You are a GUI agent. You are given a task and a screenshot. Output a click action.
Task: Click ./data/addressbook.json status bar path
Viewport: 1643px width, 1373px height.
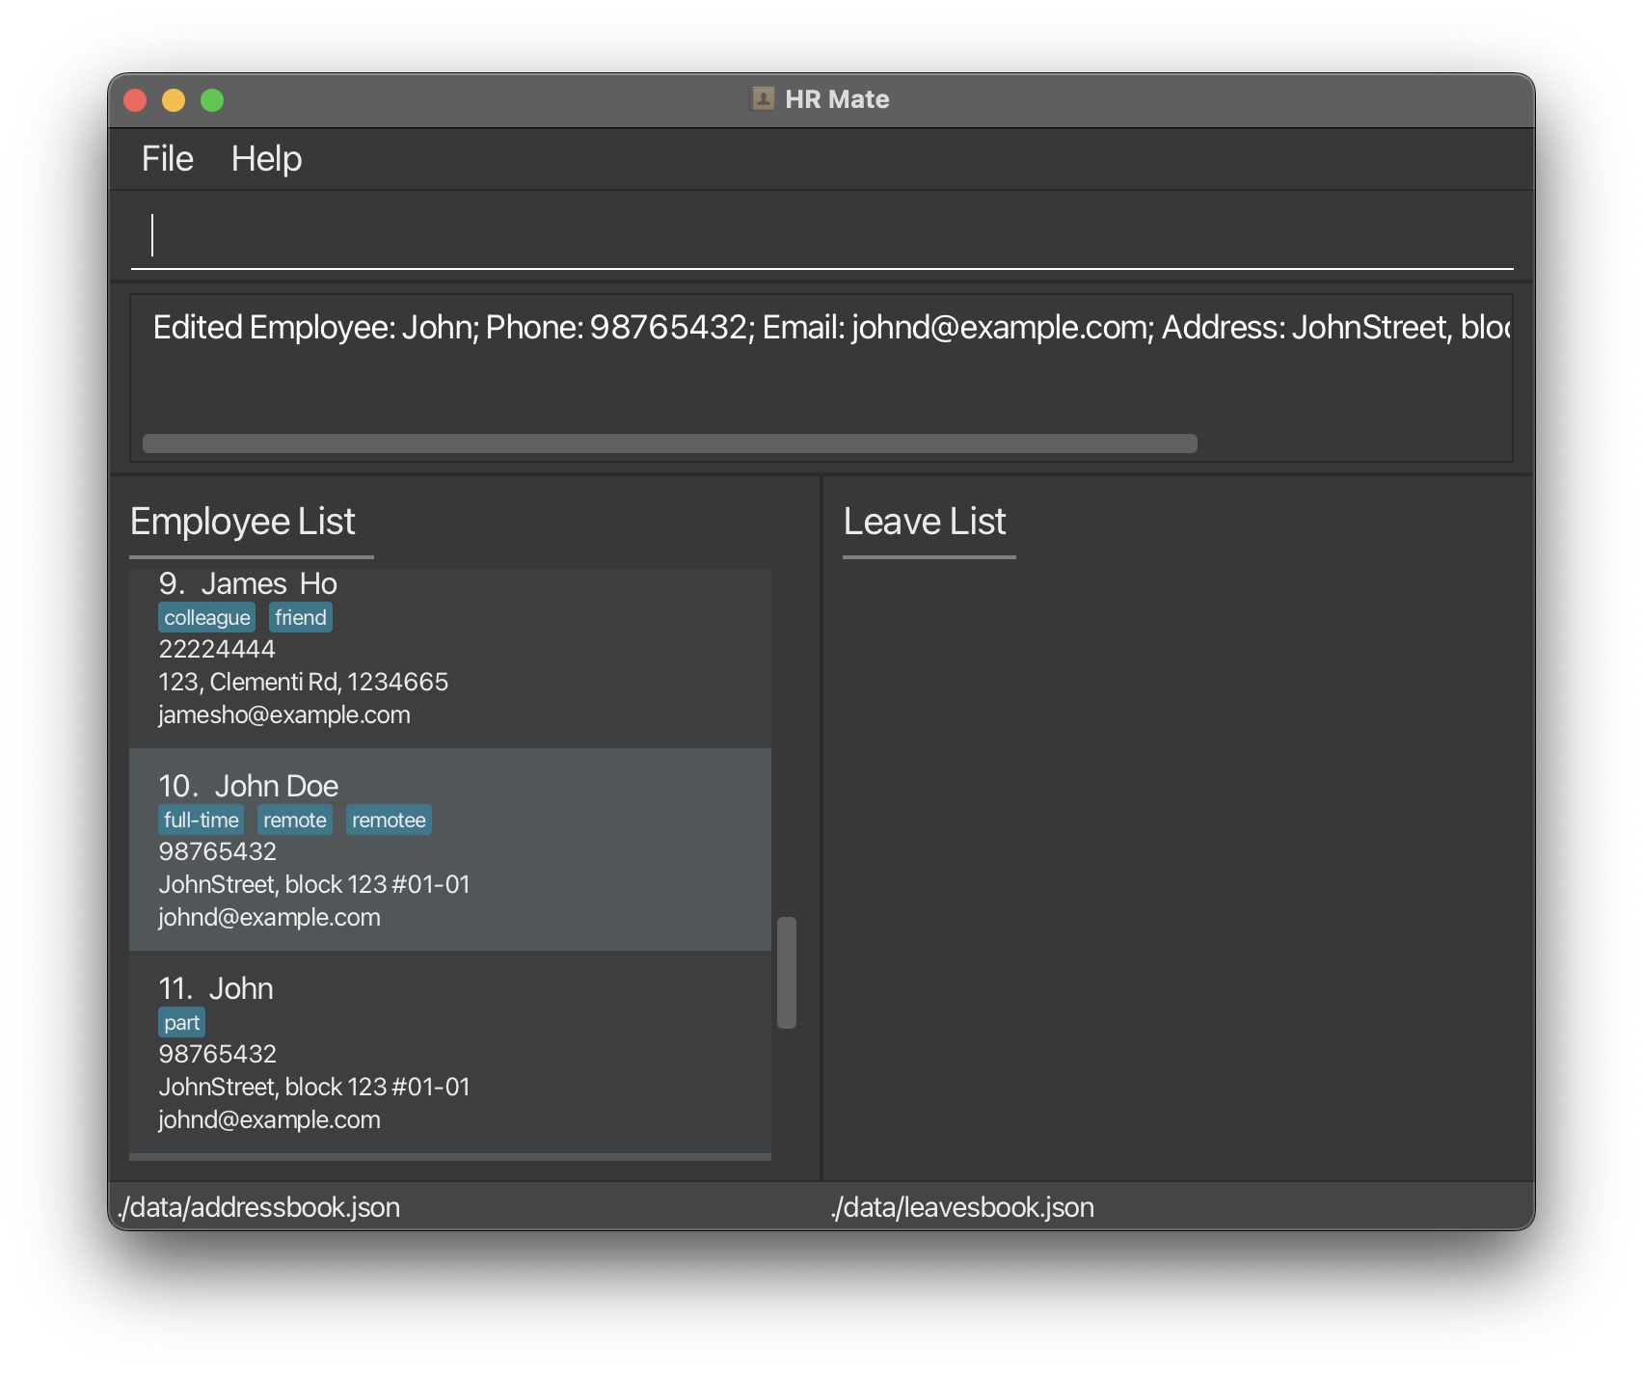coord(258,1207)
